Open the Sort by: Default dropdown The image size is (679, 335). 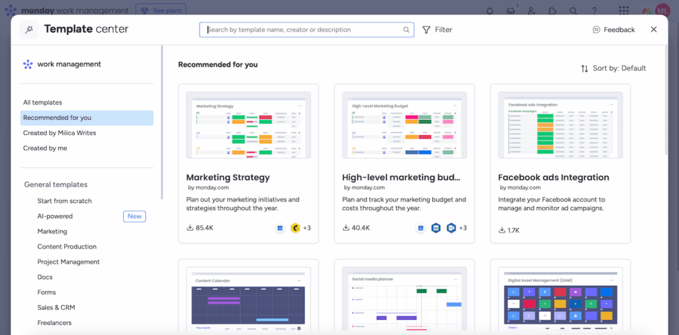point(613,68)
